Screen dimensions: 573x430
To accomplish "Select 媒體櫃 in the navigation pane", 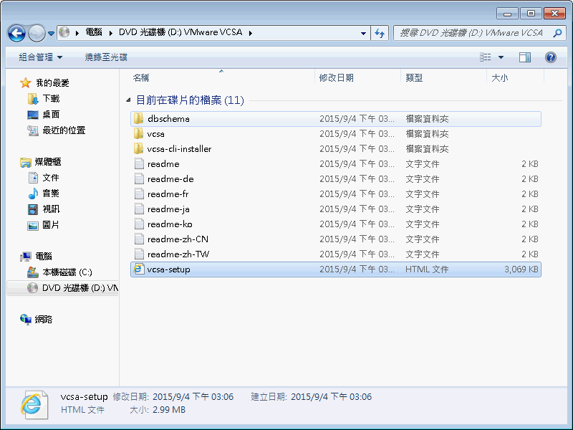I will (x=47, y=162).
